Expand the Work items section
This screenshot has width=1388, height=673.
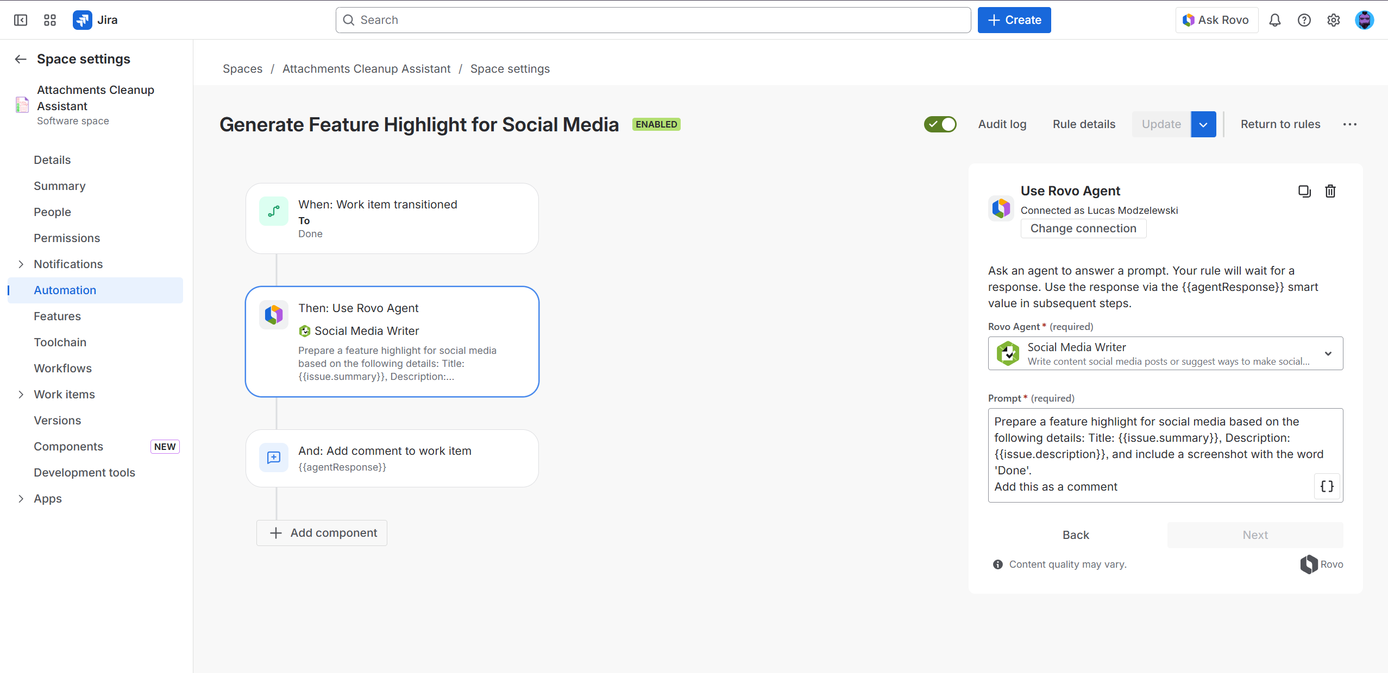point(21,394)
